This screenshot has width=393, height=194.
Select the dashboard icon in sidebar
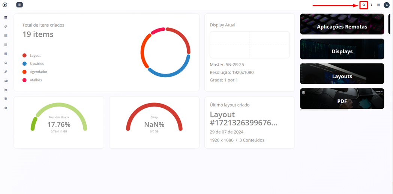[6, 18]
